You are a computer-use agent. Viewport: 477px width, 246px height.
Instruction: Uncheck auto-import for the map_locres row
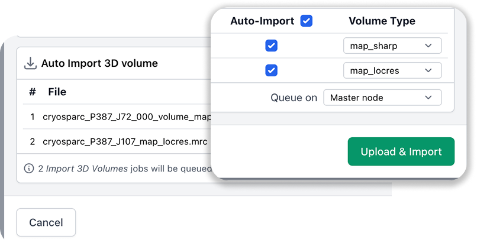point(271,71)
